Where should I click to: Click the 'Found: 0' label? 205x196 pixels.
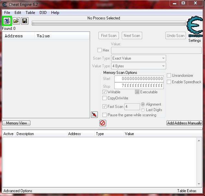coord(9,29)
